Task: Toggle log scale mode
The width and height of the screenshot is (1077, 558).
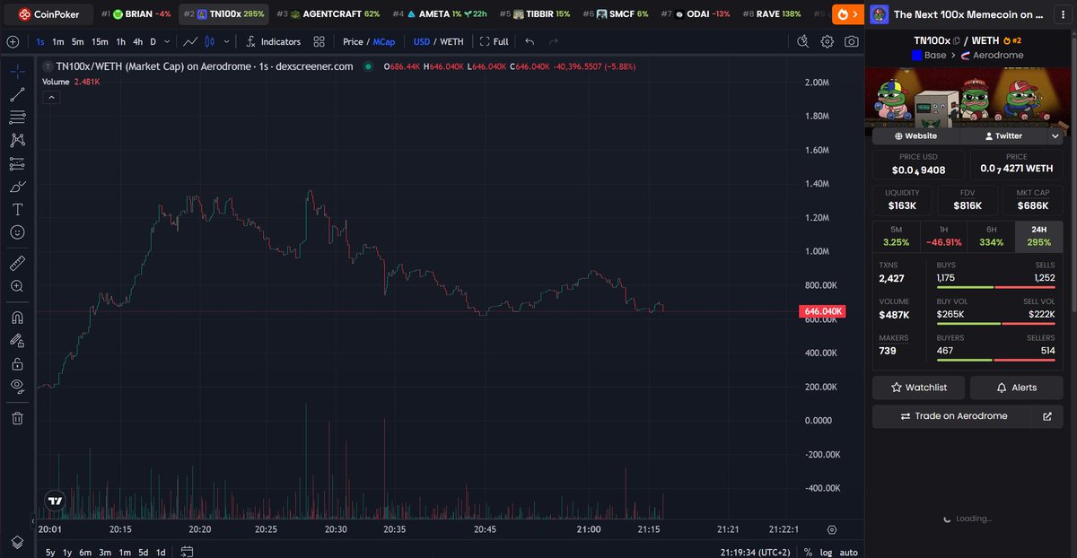Action: pyautogui.click(x=826, y=553)
